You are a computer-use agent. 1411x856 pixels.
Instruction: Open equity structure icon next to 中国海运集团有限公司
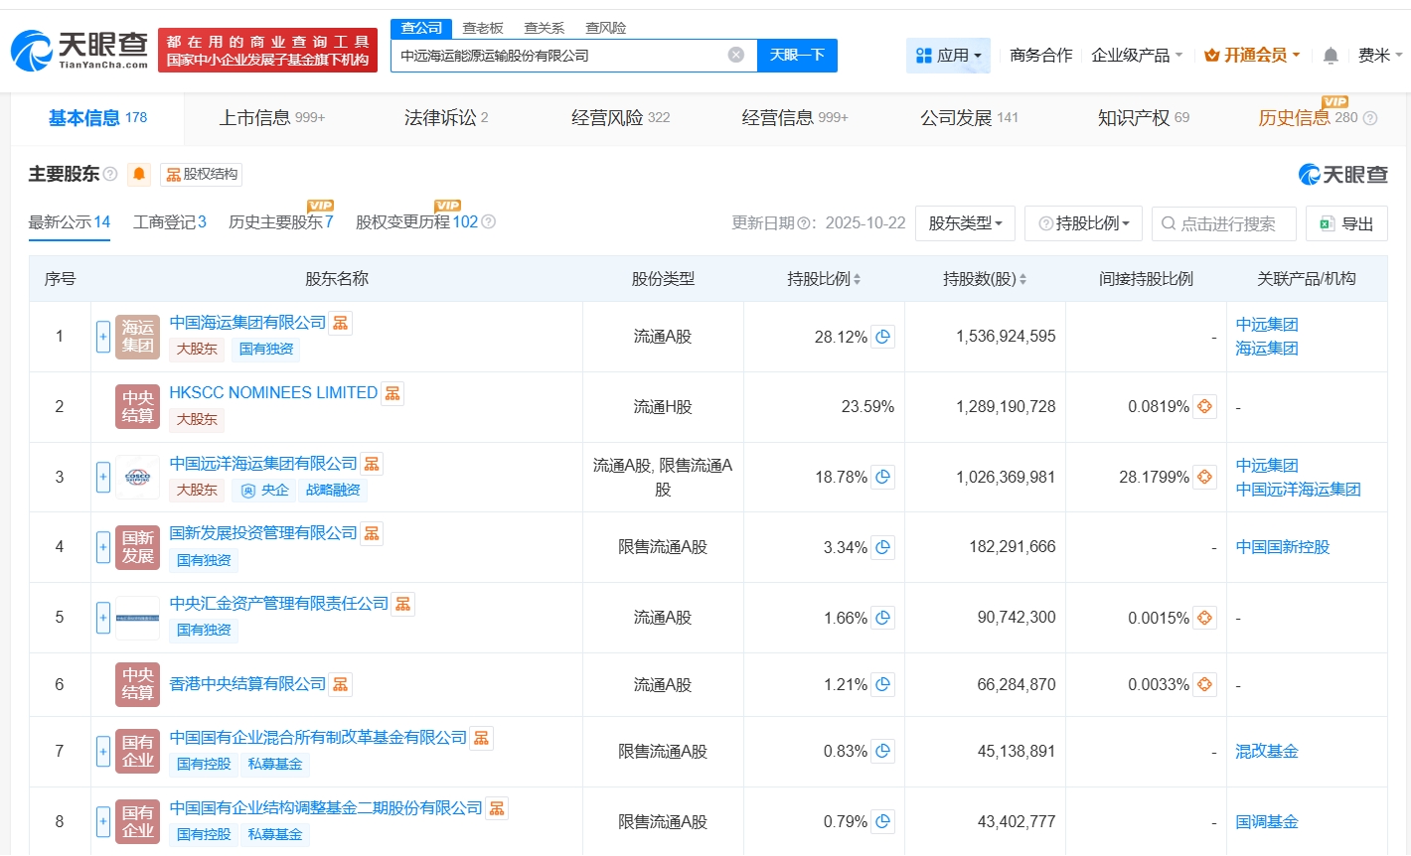point(341,323)
